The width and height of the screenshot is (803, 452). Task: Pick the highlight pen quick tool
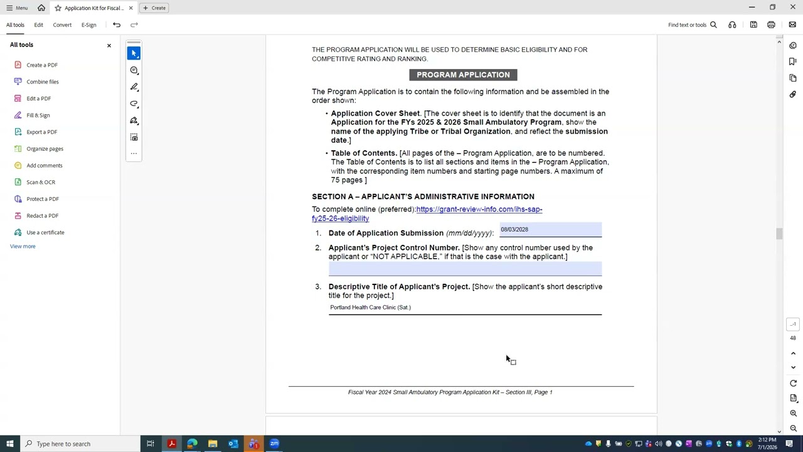[134, 87]
